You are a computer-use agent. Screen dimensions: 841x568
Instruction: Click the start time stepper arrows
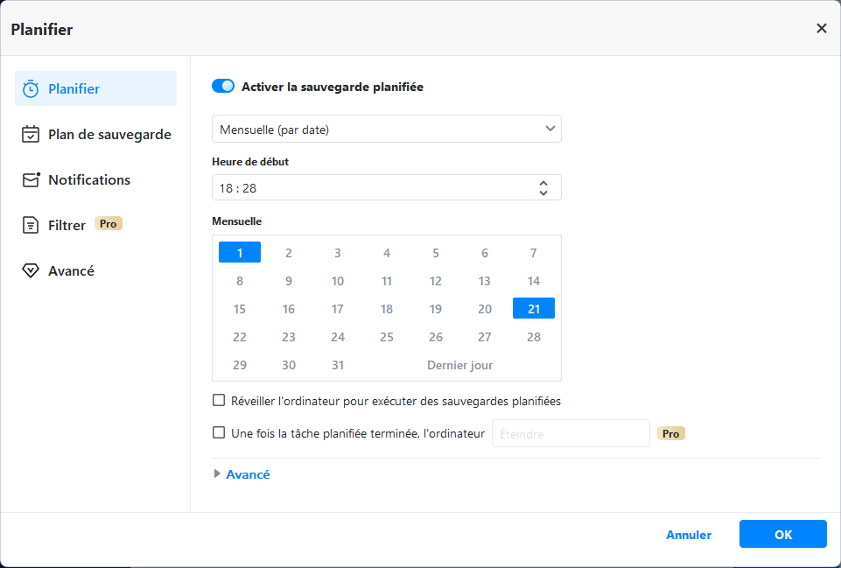tap(543, 187)
